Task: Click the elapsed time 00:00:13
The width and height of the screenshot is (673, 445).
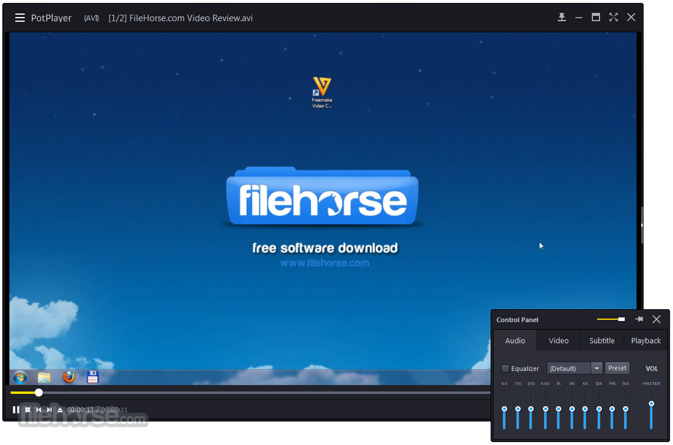Action: click(x=80, y=410)
